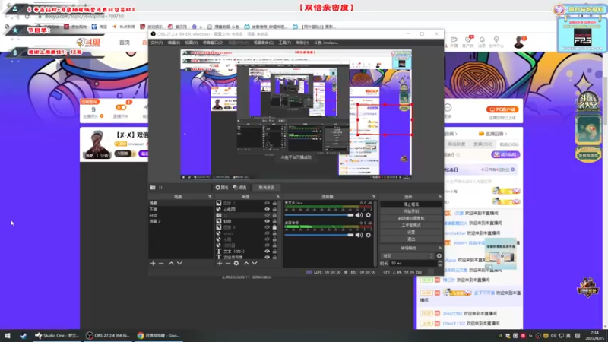Click the OBS logo in the title bar
Screen dimensions: 608x342
coord(154,34)
